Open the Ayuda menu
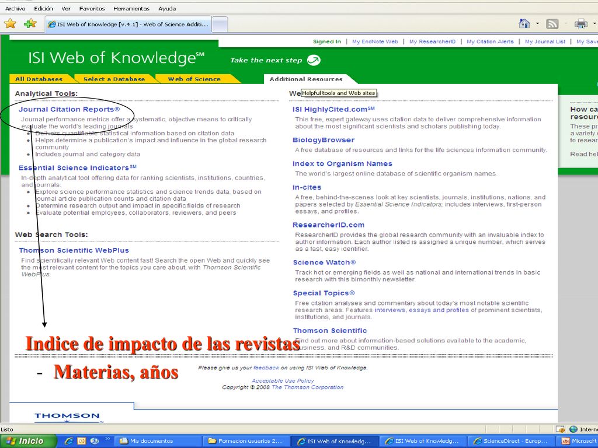Screen dimensions: 598x448 [167, 8]
